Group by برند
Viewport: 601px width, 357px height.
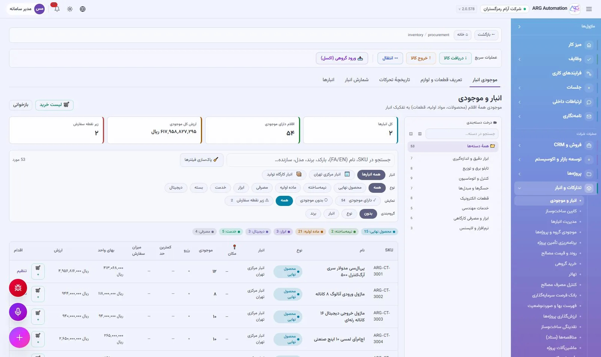point(313,214)
